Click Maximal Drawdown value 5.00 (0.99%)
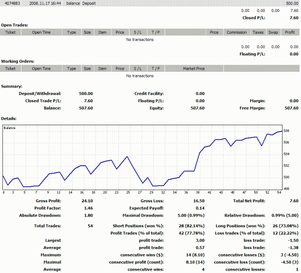The image size is (301, 273). pos(191,216)
